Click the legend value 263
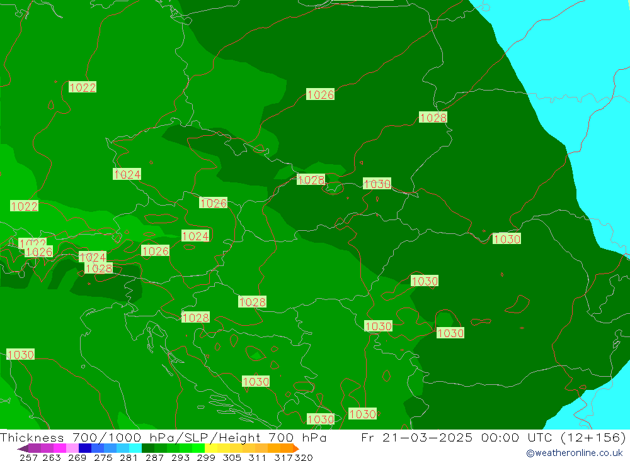This screenshot has height=461, width=630. click(52, 457)
